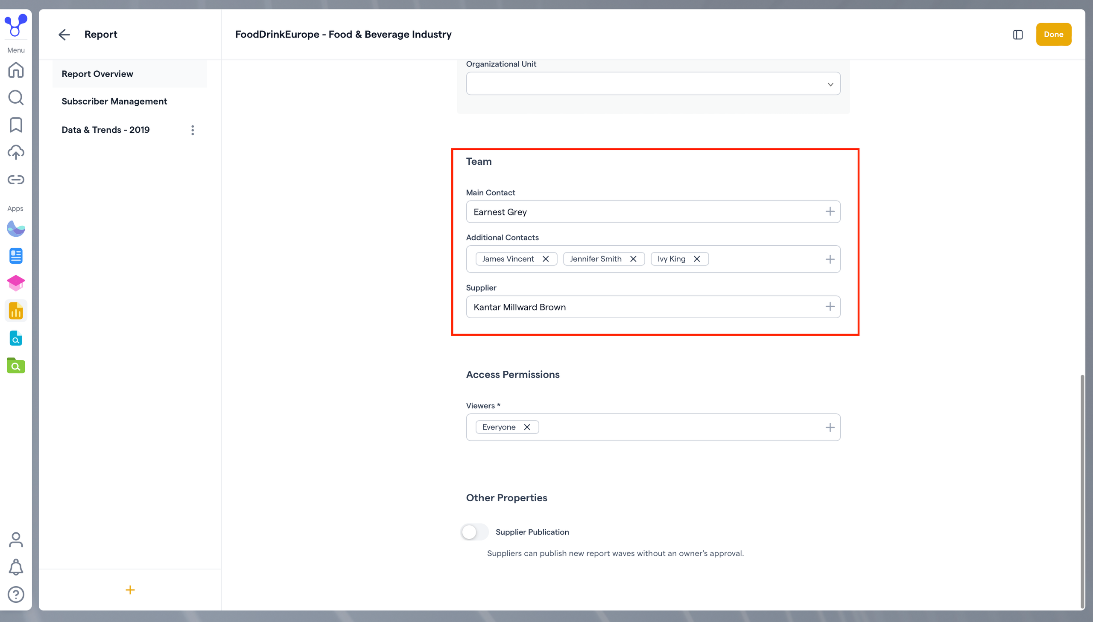This screenshot has height=622, width=1093.
Task: Remove the Everyone viewer tag
Action: [x=527, y=427]
